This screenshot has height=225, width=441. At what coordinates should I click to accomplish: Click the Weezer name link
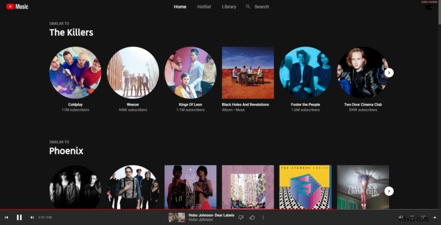tap(133, 104)
